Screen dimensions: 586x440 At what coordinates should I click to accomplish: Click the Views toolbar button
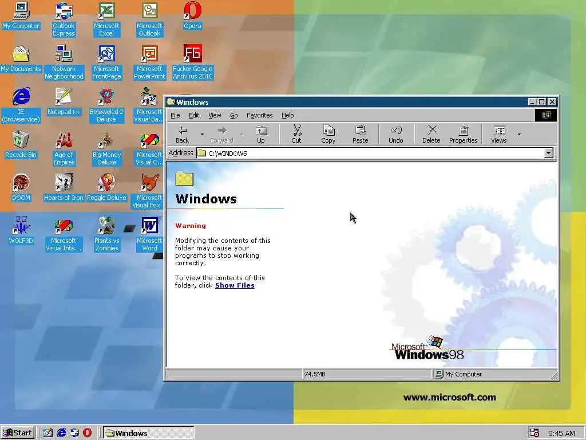[x=499, y=134]
